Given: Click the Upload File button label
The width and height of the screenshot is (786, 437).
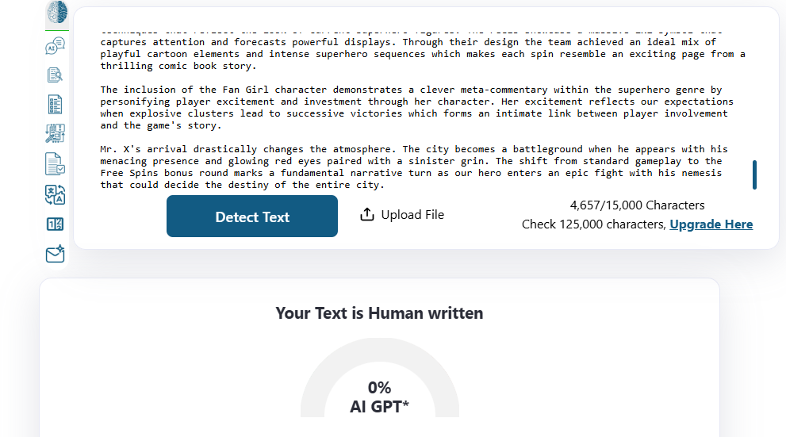Looking at the screenshot, I should pos(412,215).
